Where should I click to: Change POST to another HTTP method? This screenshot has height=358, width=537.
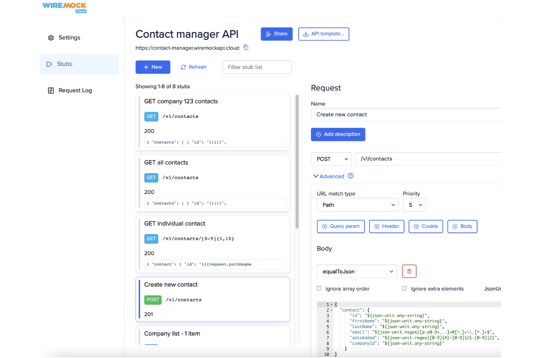click(x=331, y=159)
